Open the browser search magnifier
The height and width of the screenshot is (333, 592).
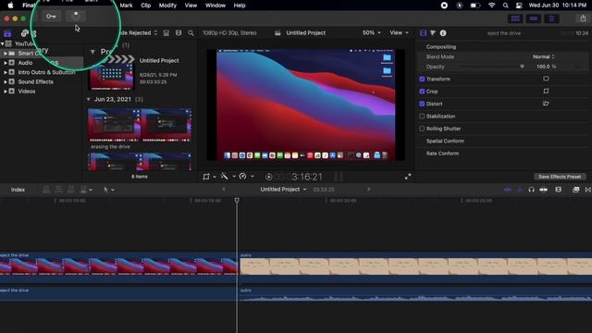(191, 33)
